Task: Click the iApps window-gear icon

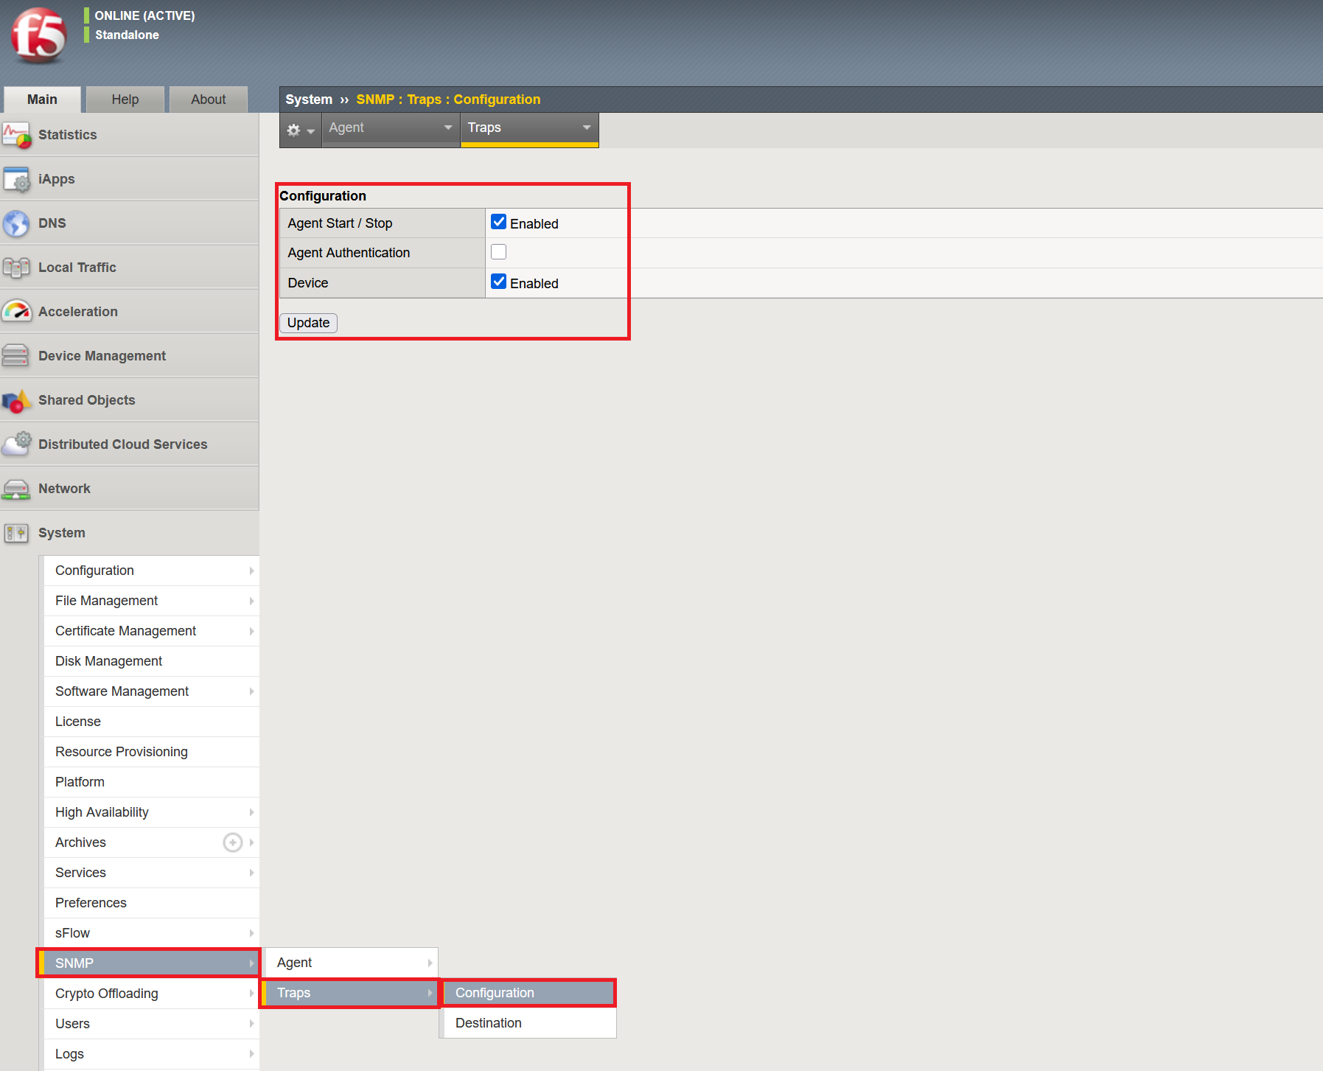Action: click(x=17, y=180)
